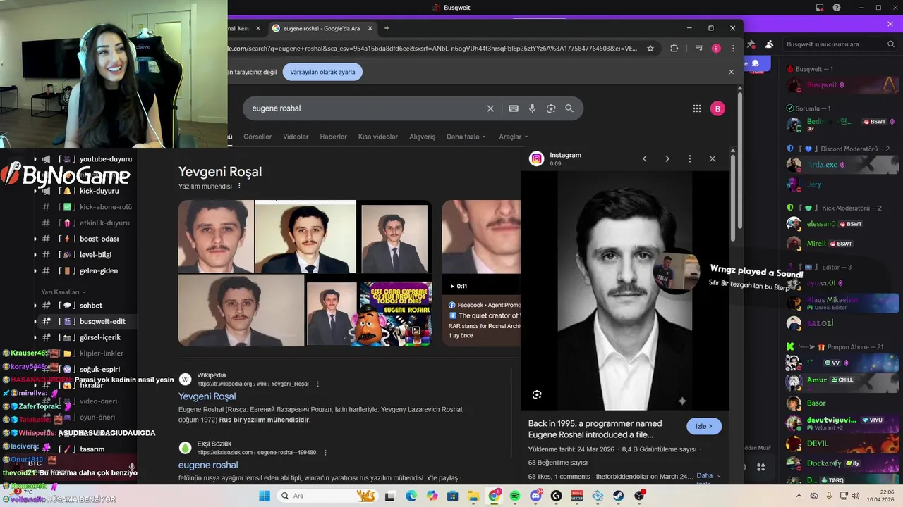
Task: Open the Daha fazla dropdown
Action: tap(466, 137)
